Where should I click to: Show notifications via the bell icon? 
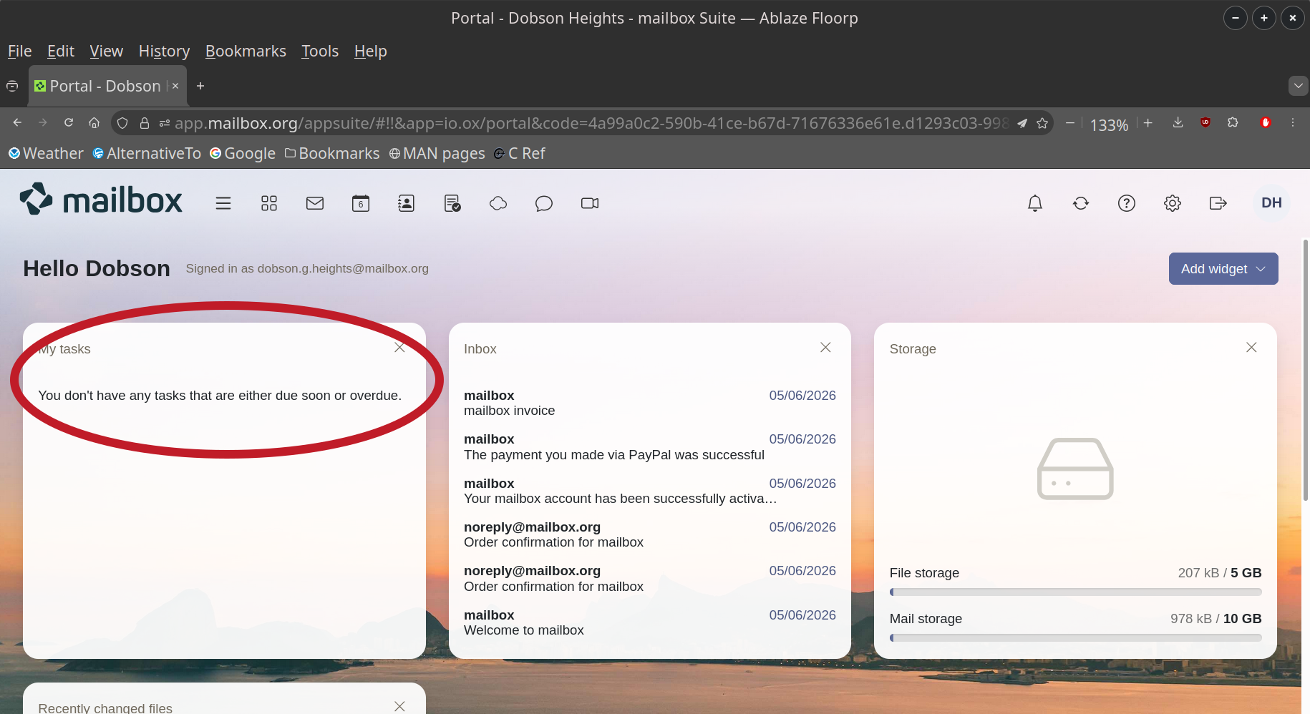[1035, 203]
